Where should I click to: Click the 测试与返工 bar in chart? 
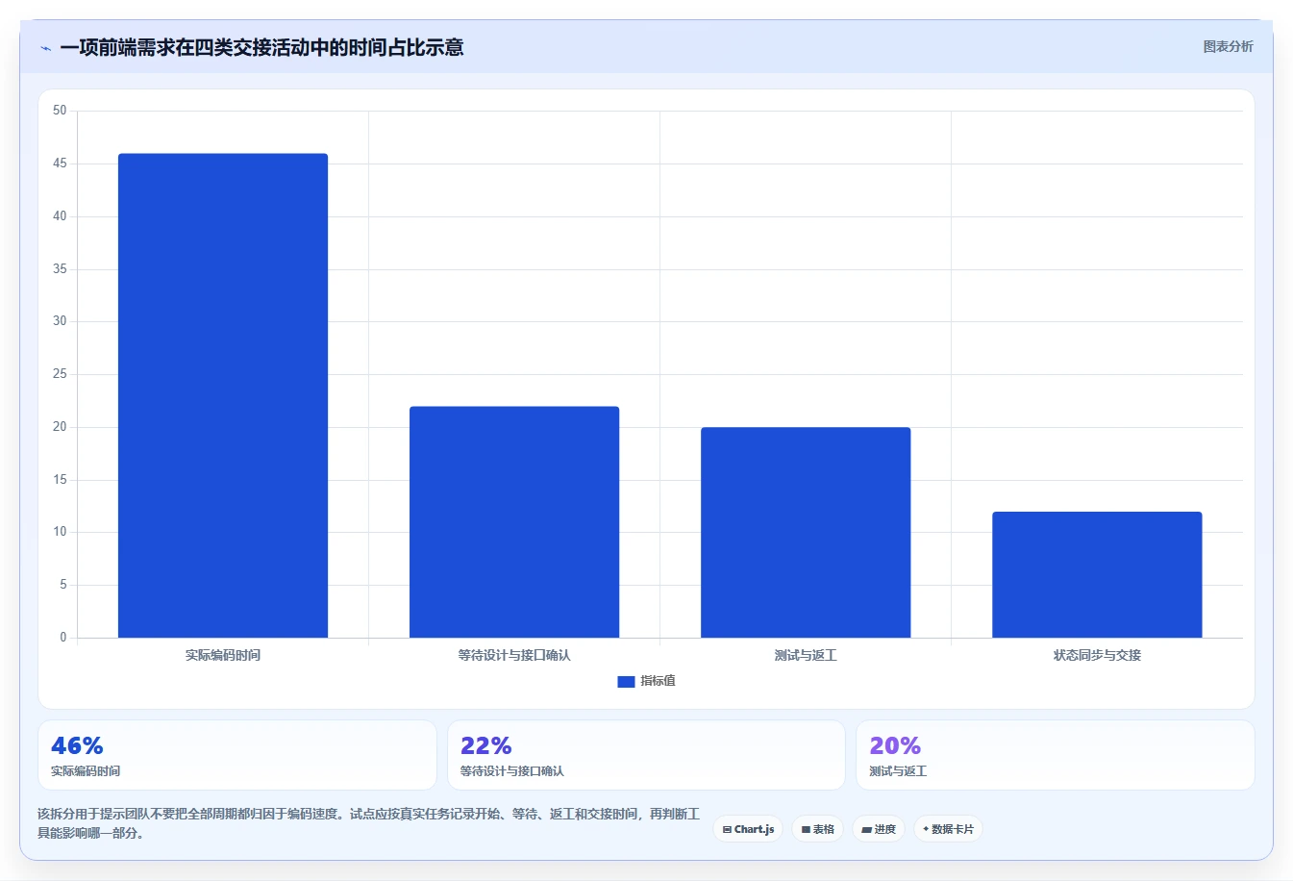pos(806,533)
